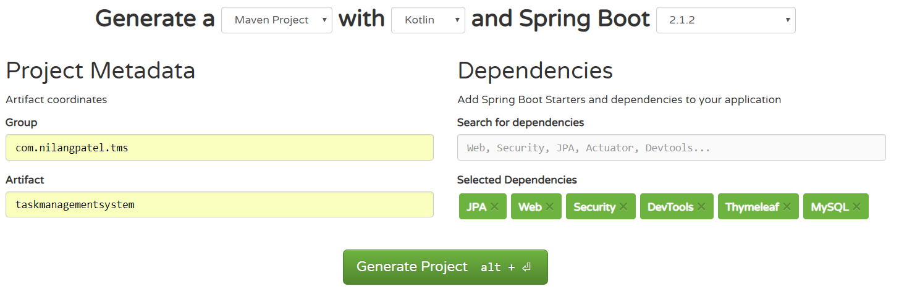
Task: Select the Dependencies heading
Action: point(535,71)
